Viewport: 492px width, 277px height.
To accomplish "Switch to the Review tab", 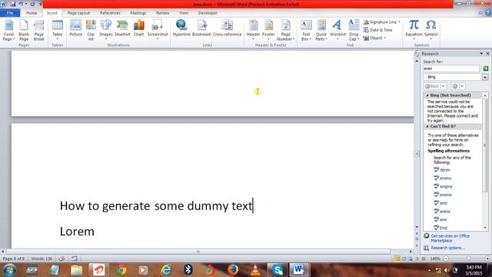I will pos(162,13).
